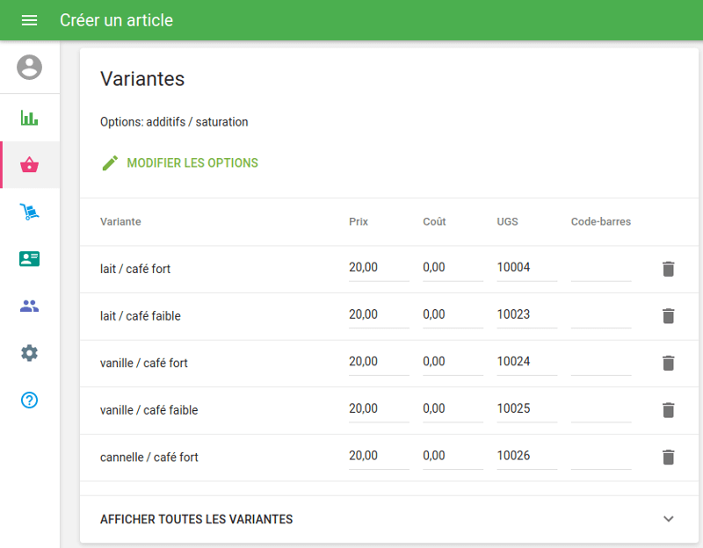Open the hamburger menu beside Créer un article
This screenshot has height=548, width=703.
pos(29,20)
